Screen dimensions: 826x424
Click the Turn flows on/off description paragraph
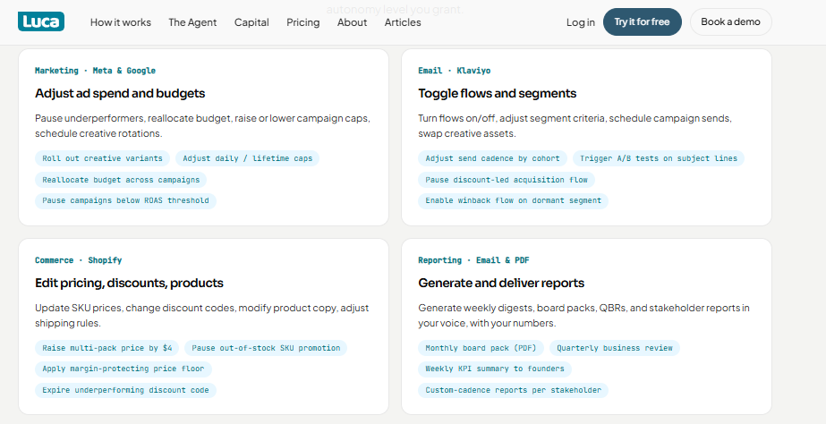[575, 126]
